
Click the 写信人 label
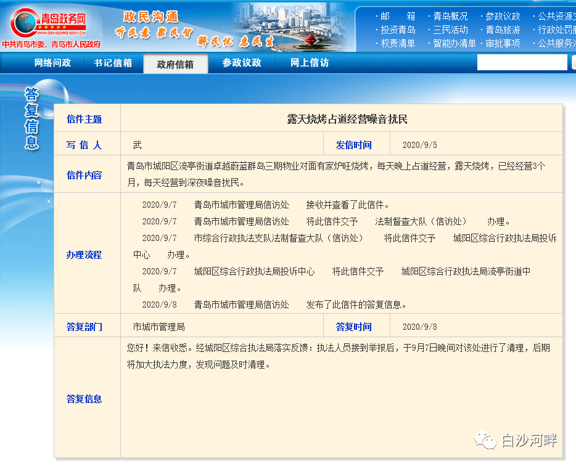click(84, 145)
